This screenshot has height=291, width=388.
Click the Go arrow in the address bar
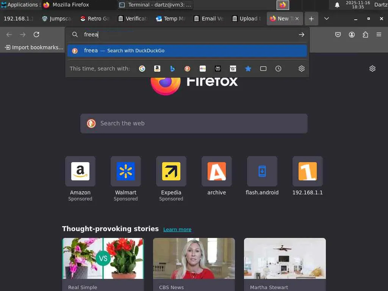tap(301, 34)
